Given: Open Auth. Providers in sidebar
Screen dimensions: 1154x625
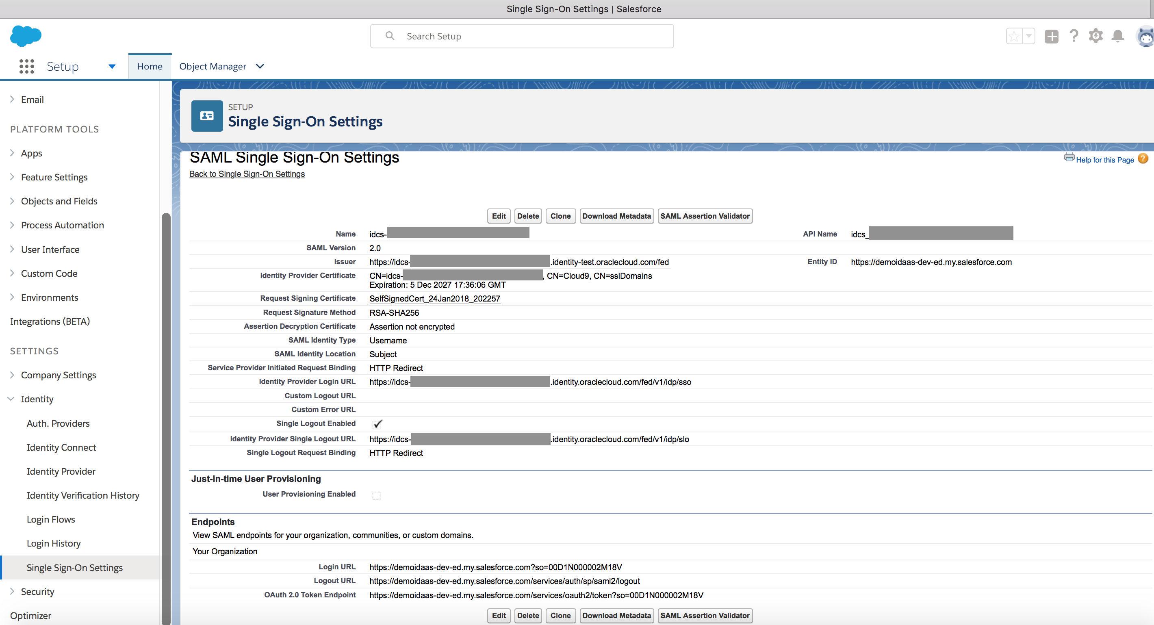Looking at the screenshot, I should point(58,423).
